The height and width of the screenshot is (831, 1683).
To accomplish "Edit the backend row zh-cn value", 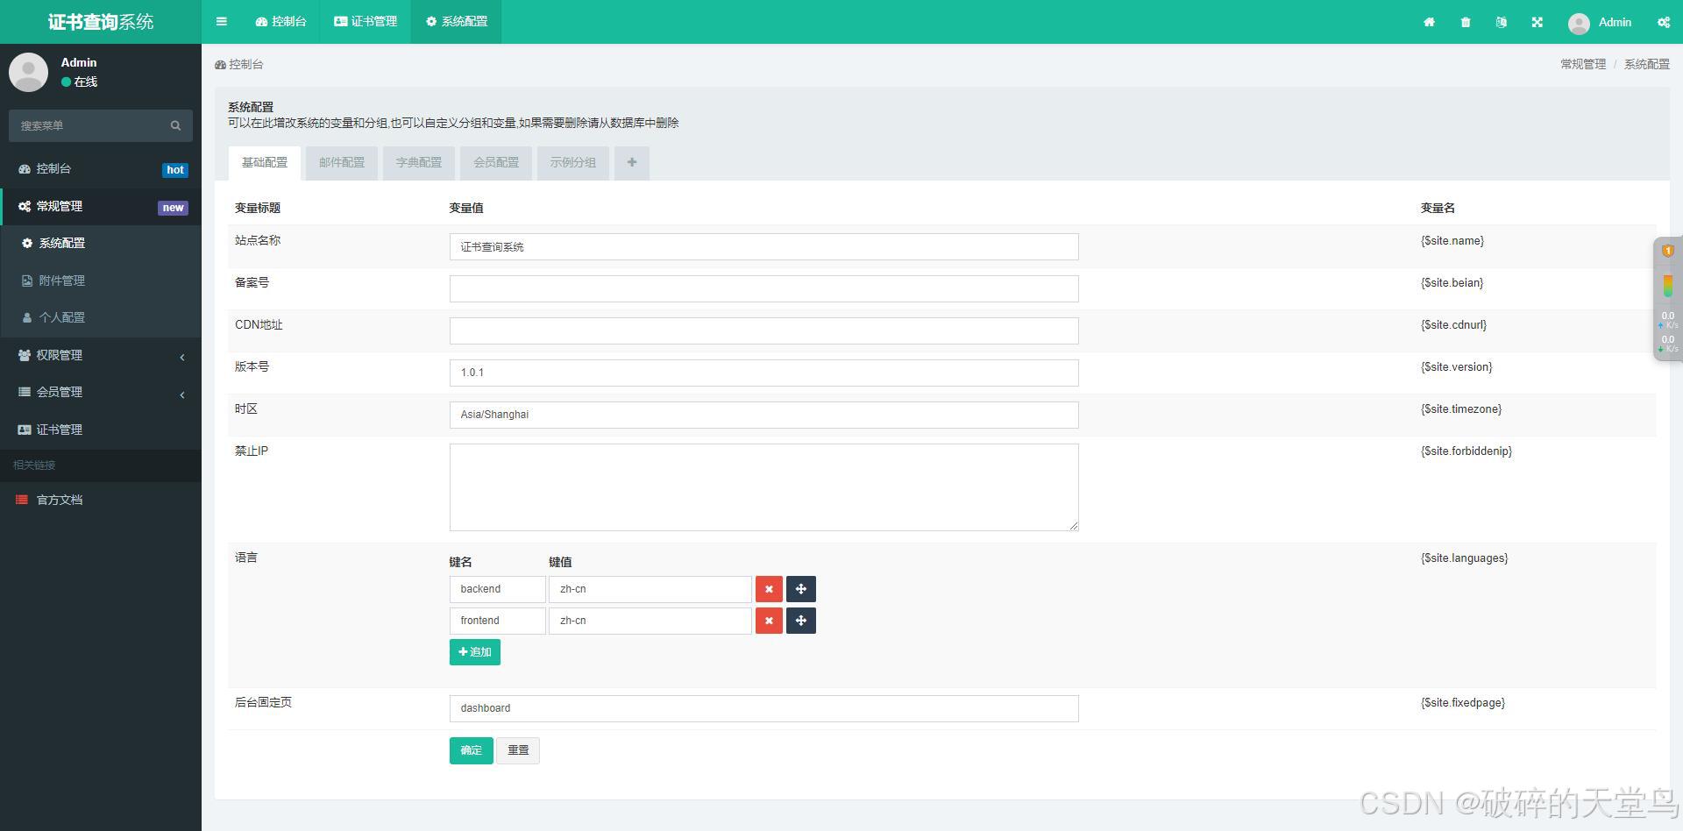I will tap(650, 589).
